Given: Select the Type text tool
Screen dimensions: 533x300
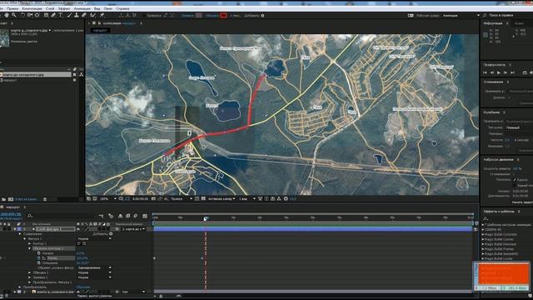Looking at the screenshot, I should pos(61,15).
